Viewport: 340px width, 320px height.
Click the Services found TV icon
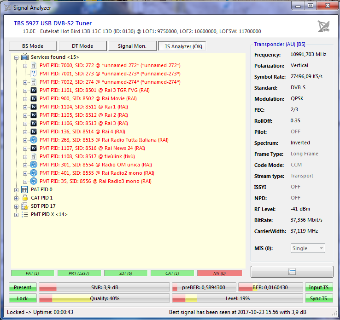click(25, 57)
